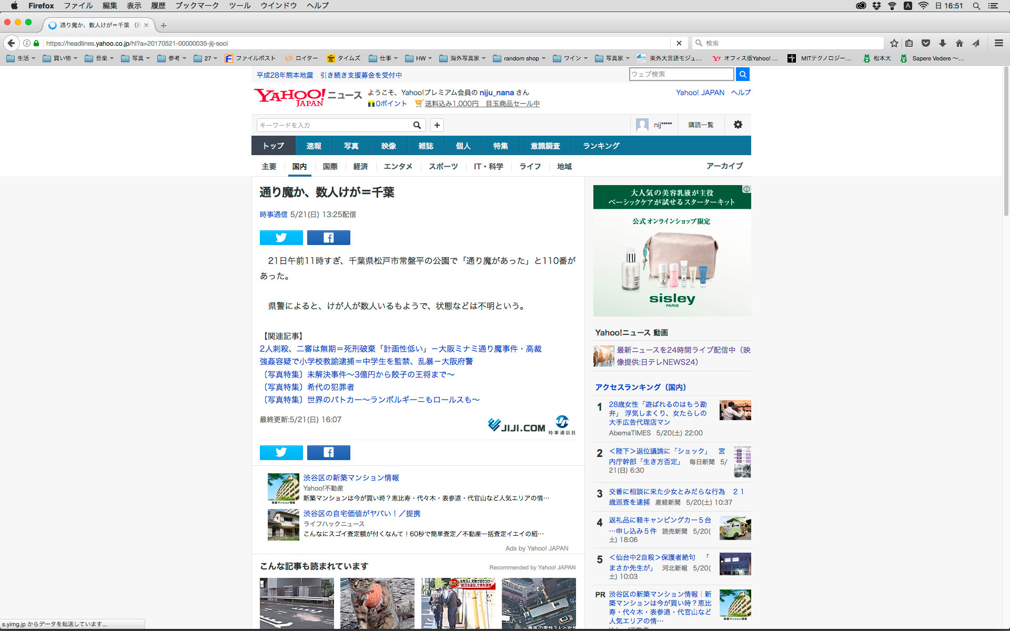Open アーカイブ link
The height and width of the screenshot is (631, 1010).
pos(724,166)
